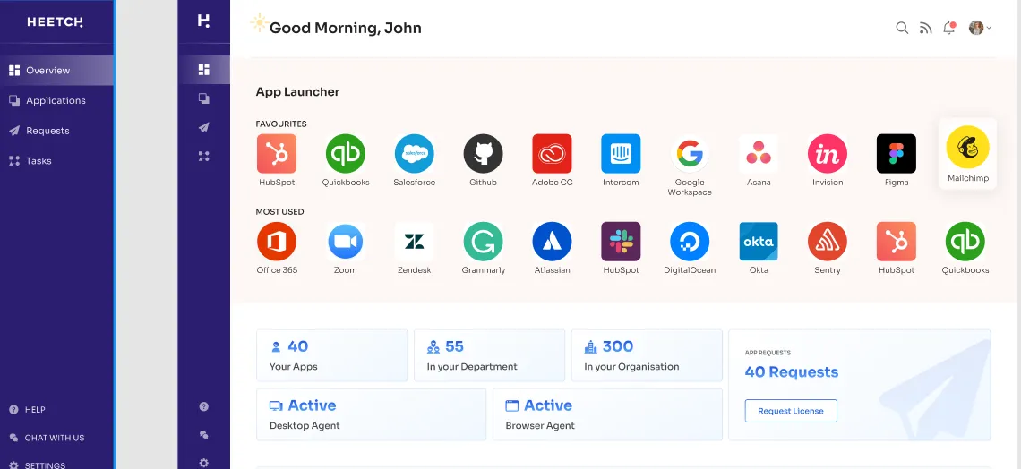The height and width of the screenshot is (469, 1021).
Task: Open the Slack-logo app labeled HubSpot
Action: [621, 242]
